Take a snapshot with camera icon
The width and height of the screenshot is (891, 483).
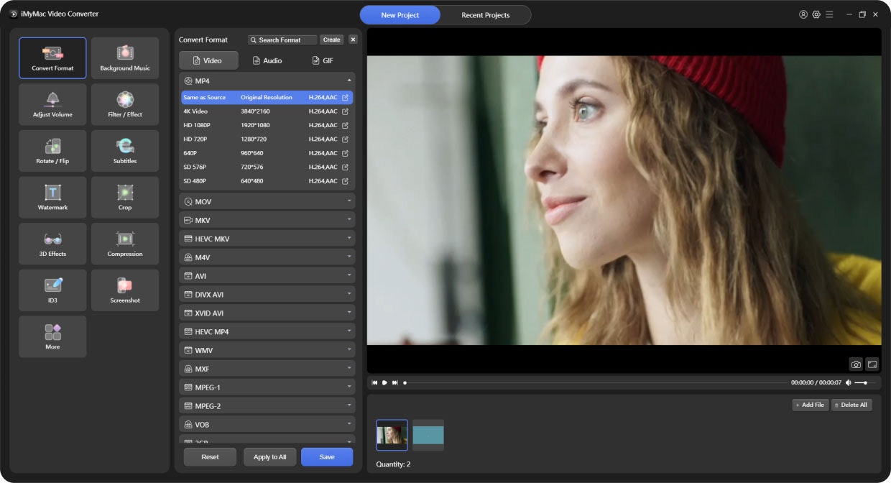[856, 364]
